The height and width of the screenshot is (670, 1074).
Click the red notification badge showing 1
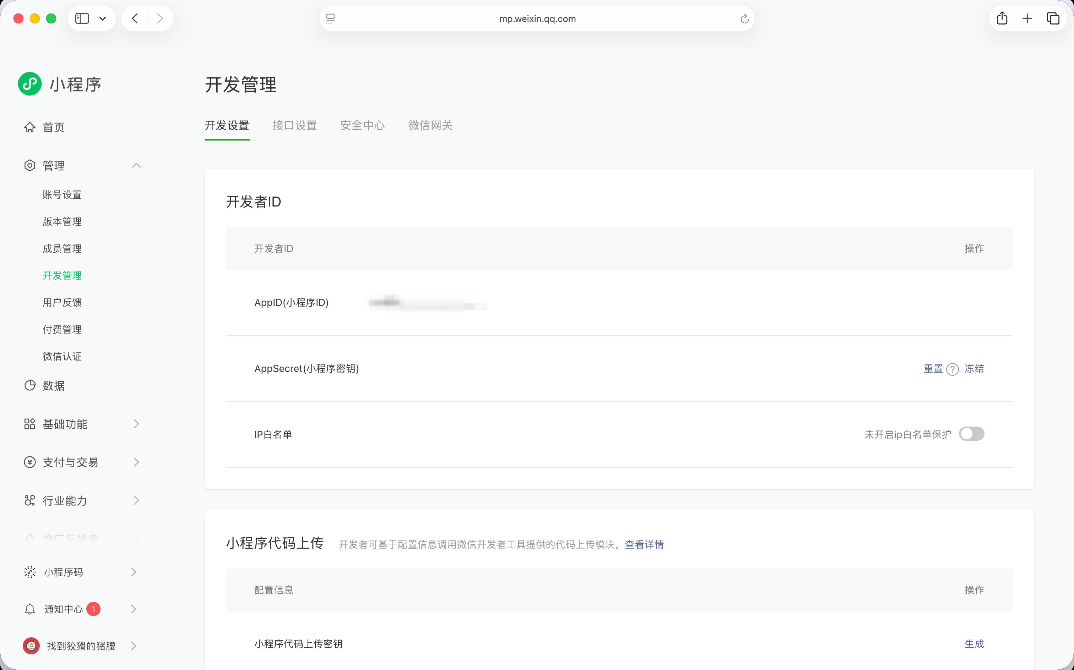pos(93,609)
